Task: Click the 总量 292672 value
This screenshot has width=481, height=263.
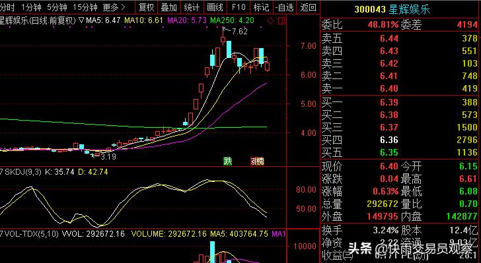Action: click(383, 204)
